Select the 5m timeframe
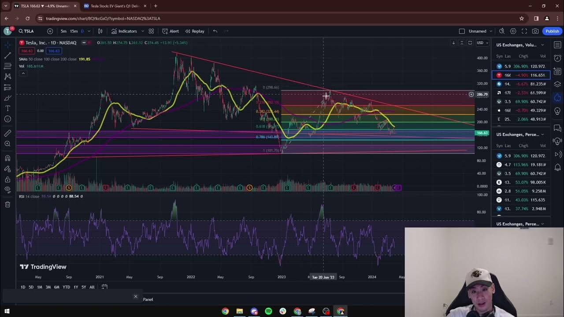The width and height of the screenshot is (564, 317). pos(63,31)
